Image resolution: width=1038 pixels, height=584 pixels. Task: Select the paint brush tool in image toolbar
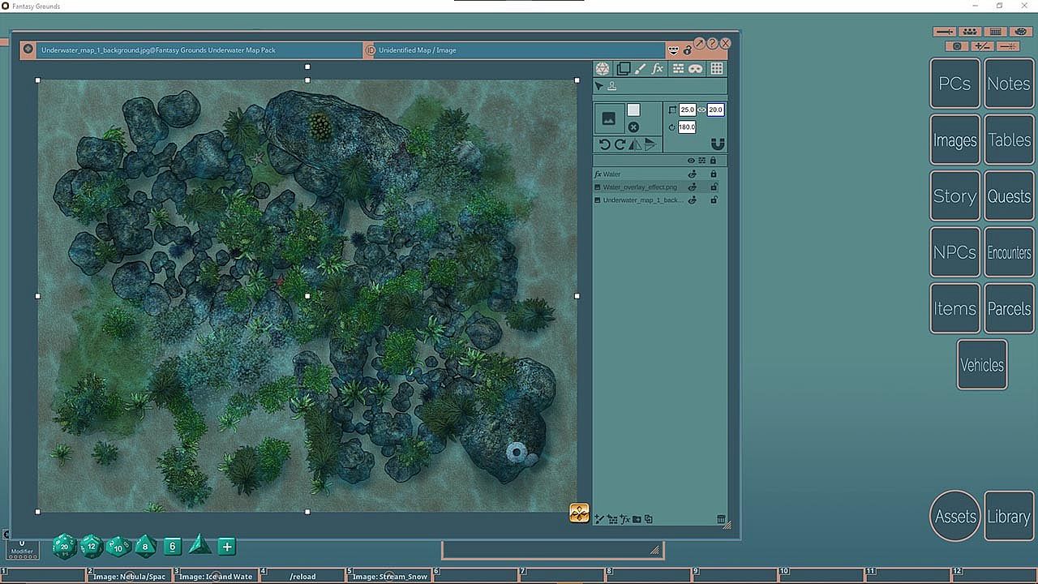click(x=640, y=69)
